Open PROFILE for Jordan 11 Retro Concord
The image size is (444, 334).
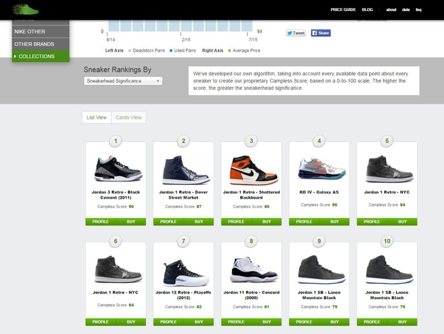[x=236, y=322]
